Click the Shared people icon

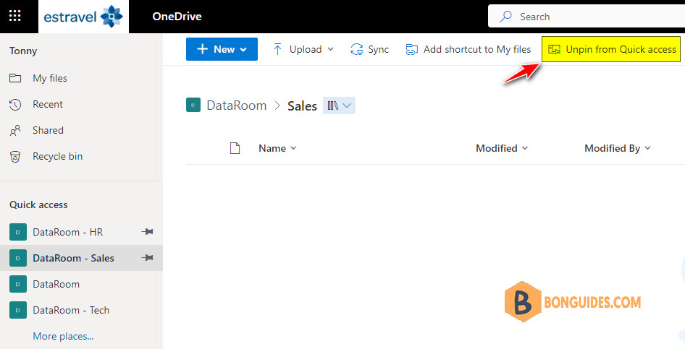pyautogui.click(x=15, y=130)
